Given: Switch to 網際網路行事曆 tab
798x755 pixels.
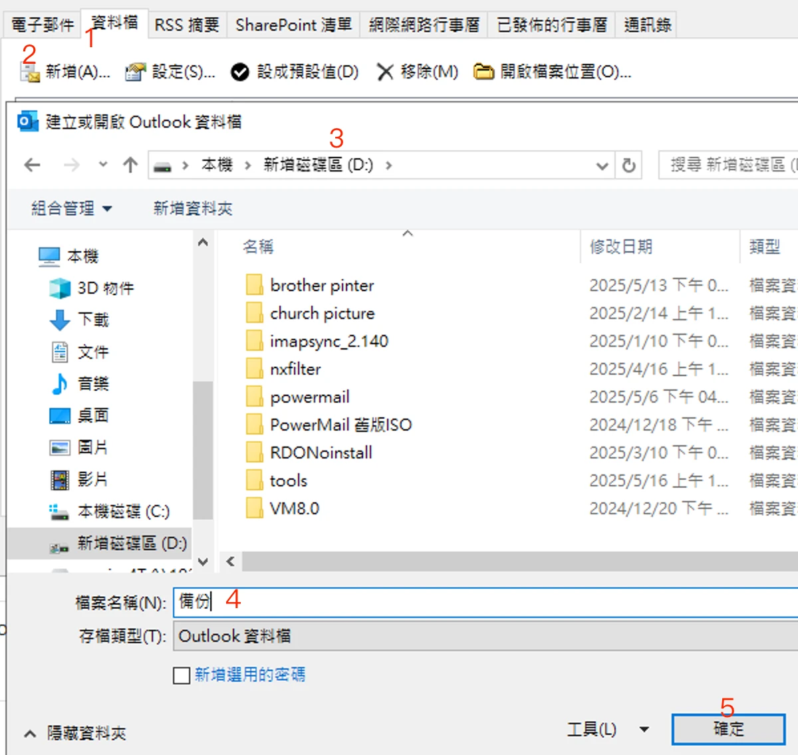Looking at the screenshot, I should pos(424,25).
